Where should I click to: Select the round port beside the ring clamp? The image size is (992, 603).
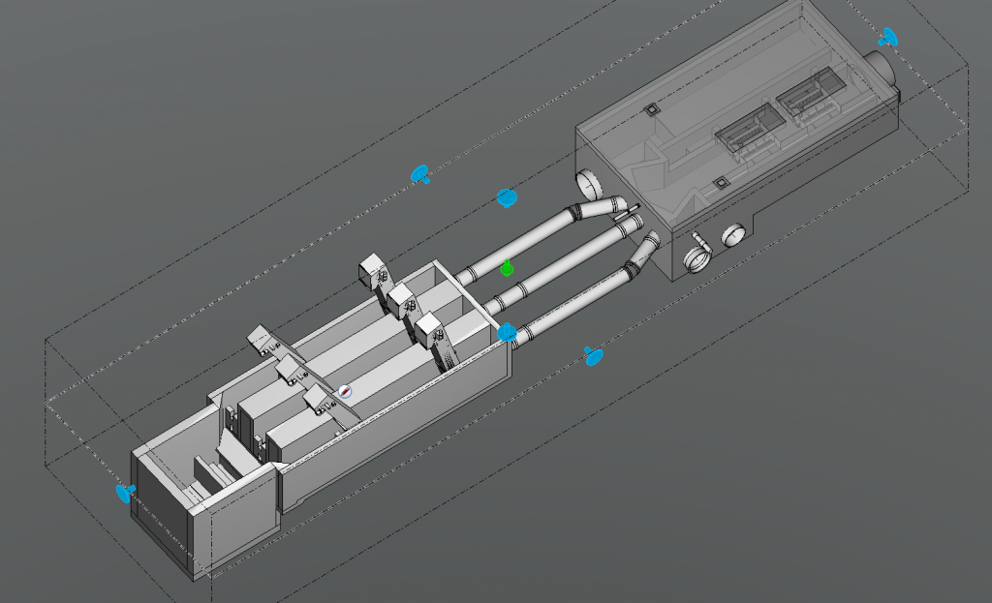pos(735,235)
